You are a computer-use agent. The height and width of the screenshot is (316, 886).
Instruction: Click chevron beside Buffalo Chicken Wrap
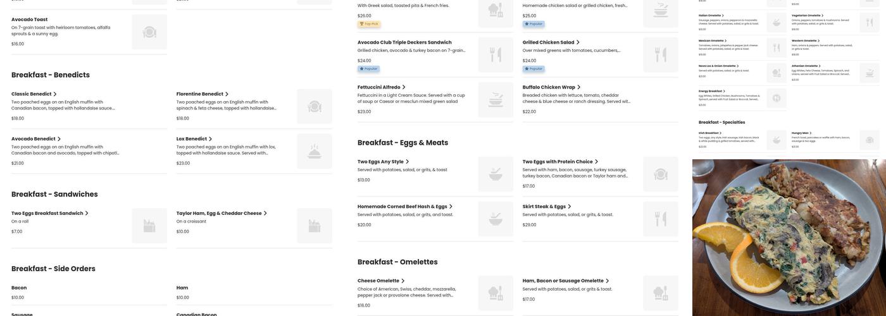tap(578, 87)
